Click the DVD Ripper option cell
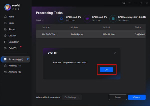 (77, 34)
